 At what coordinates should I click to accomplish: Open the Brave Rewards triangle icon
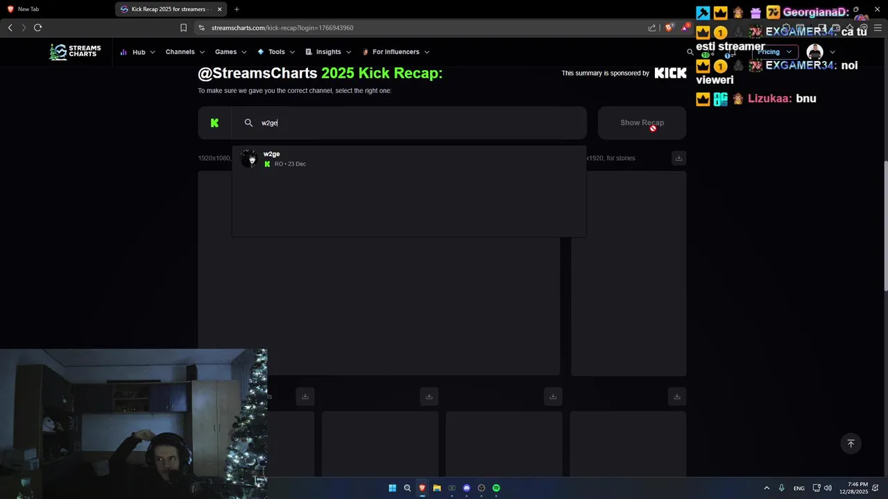point(685,28)
